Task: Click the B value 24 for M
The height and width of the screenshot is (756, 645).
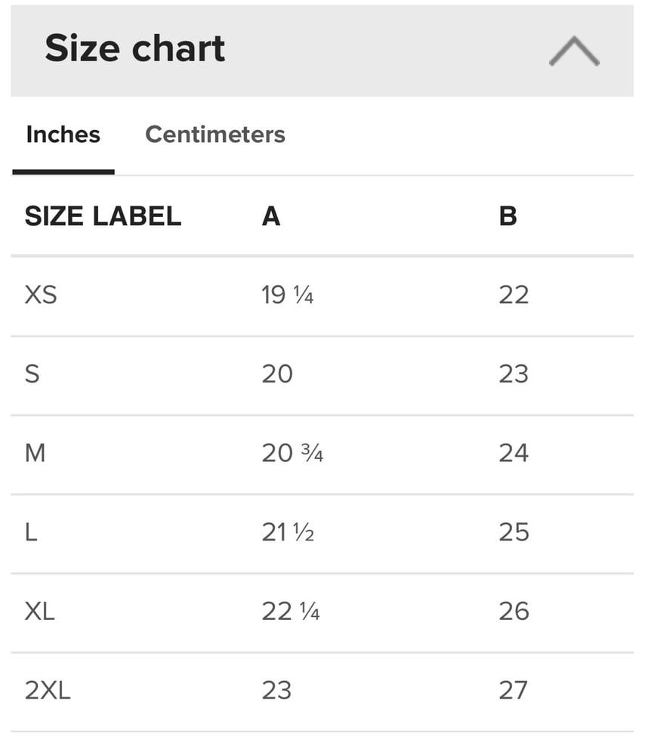Action: 514,453
